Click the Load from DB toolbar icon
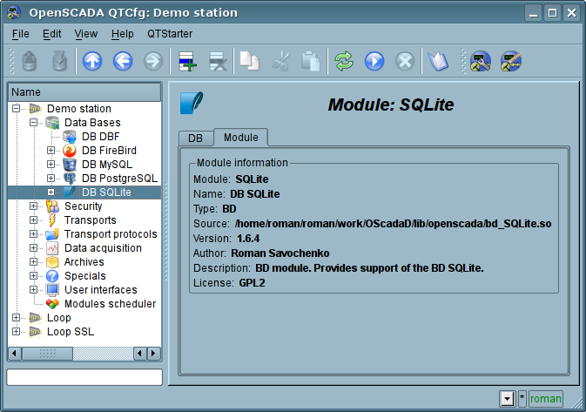Viewport: 586px width, 412px height. (x=29, y=61)
